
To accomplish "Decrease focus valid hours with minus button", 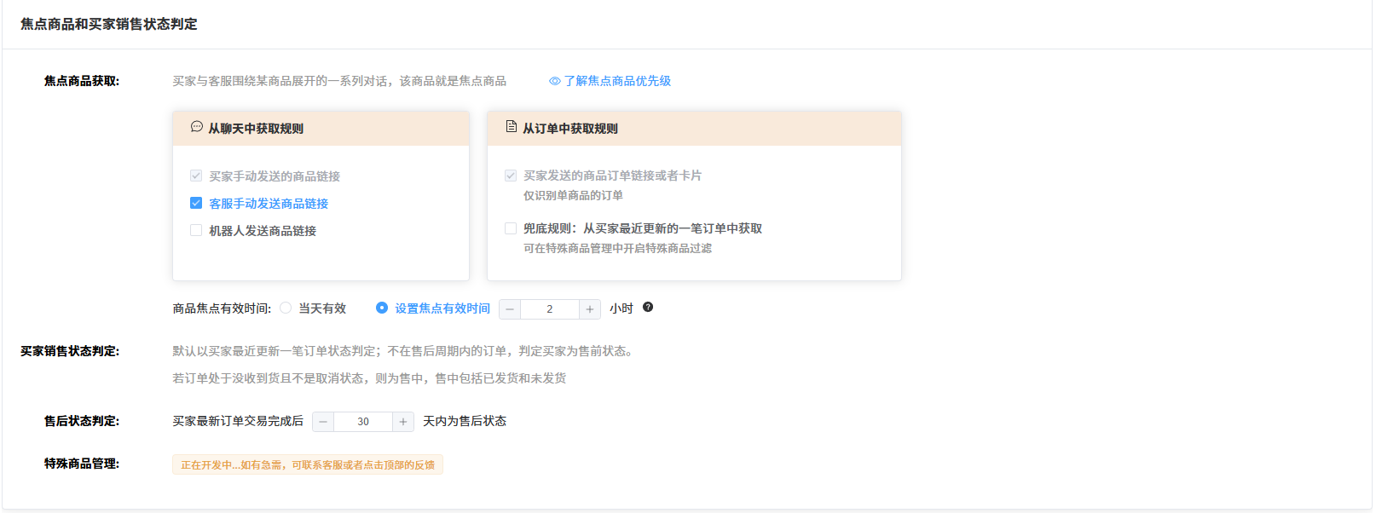I will [510, 309].
